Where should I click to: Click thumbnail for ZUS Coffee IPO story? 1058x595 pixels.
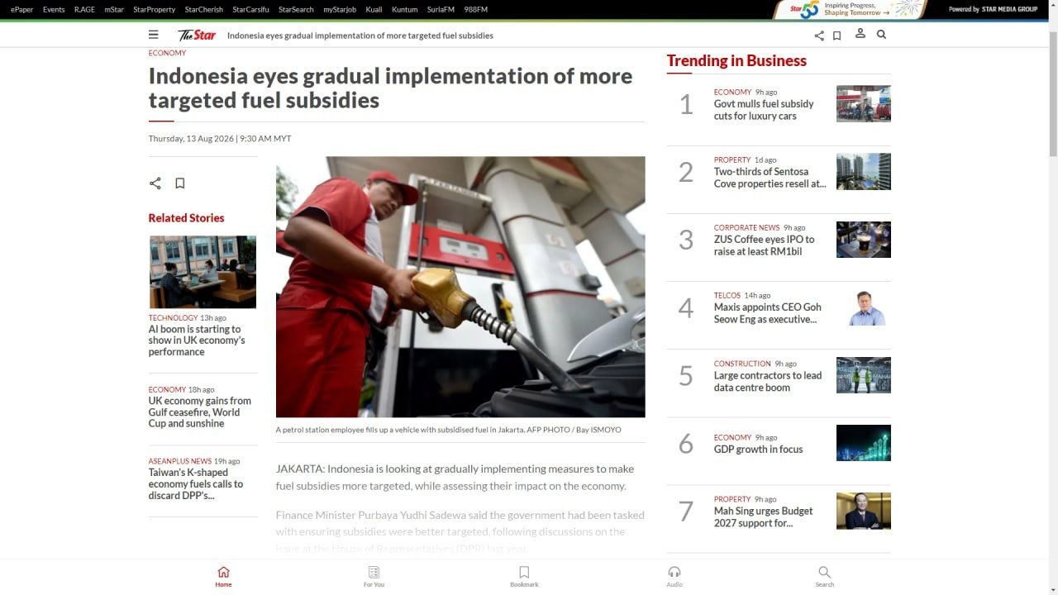coord(864,240)
